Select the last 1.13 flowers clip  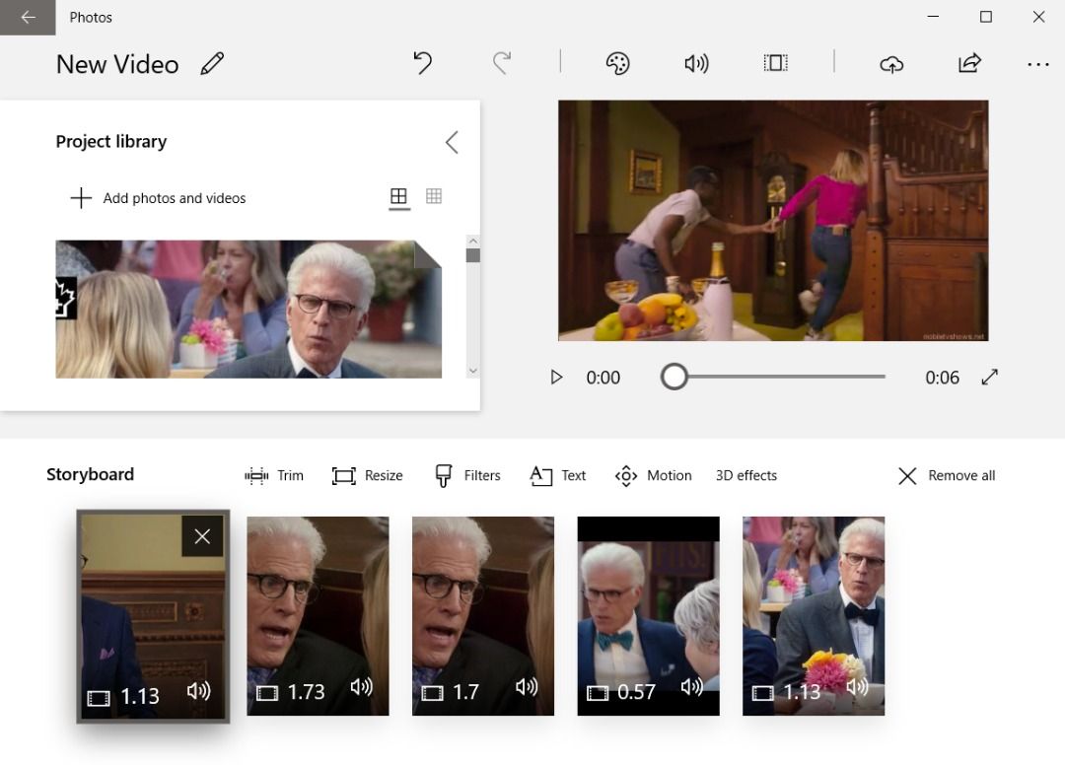pyautogui.click(x=813, y=616)
